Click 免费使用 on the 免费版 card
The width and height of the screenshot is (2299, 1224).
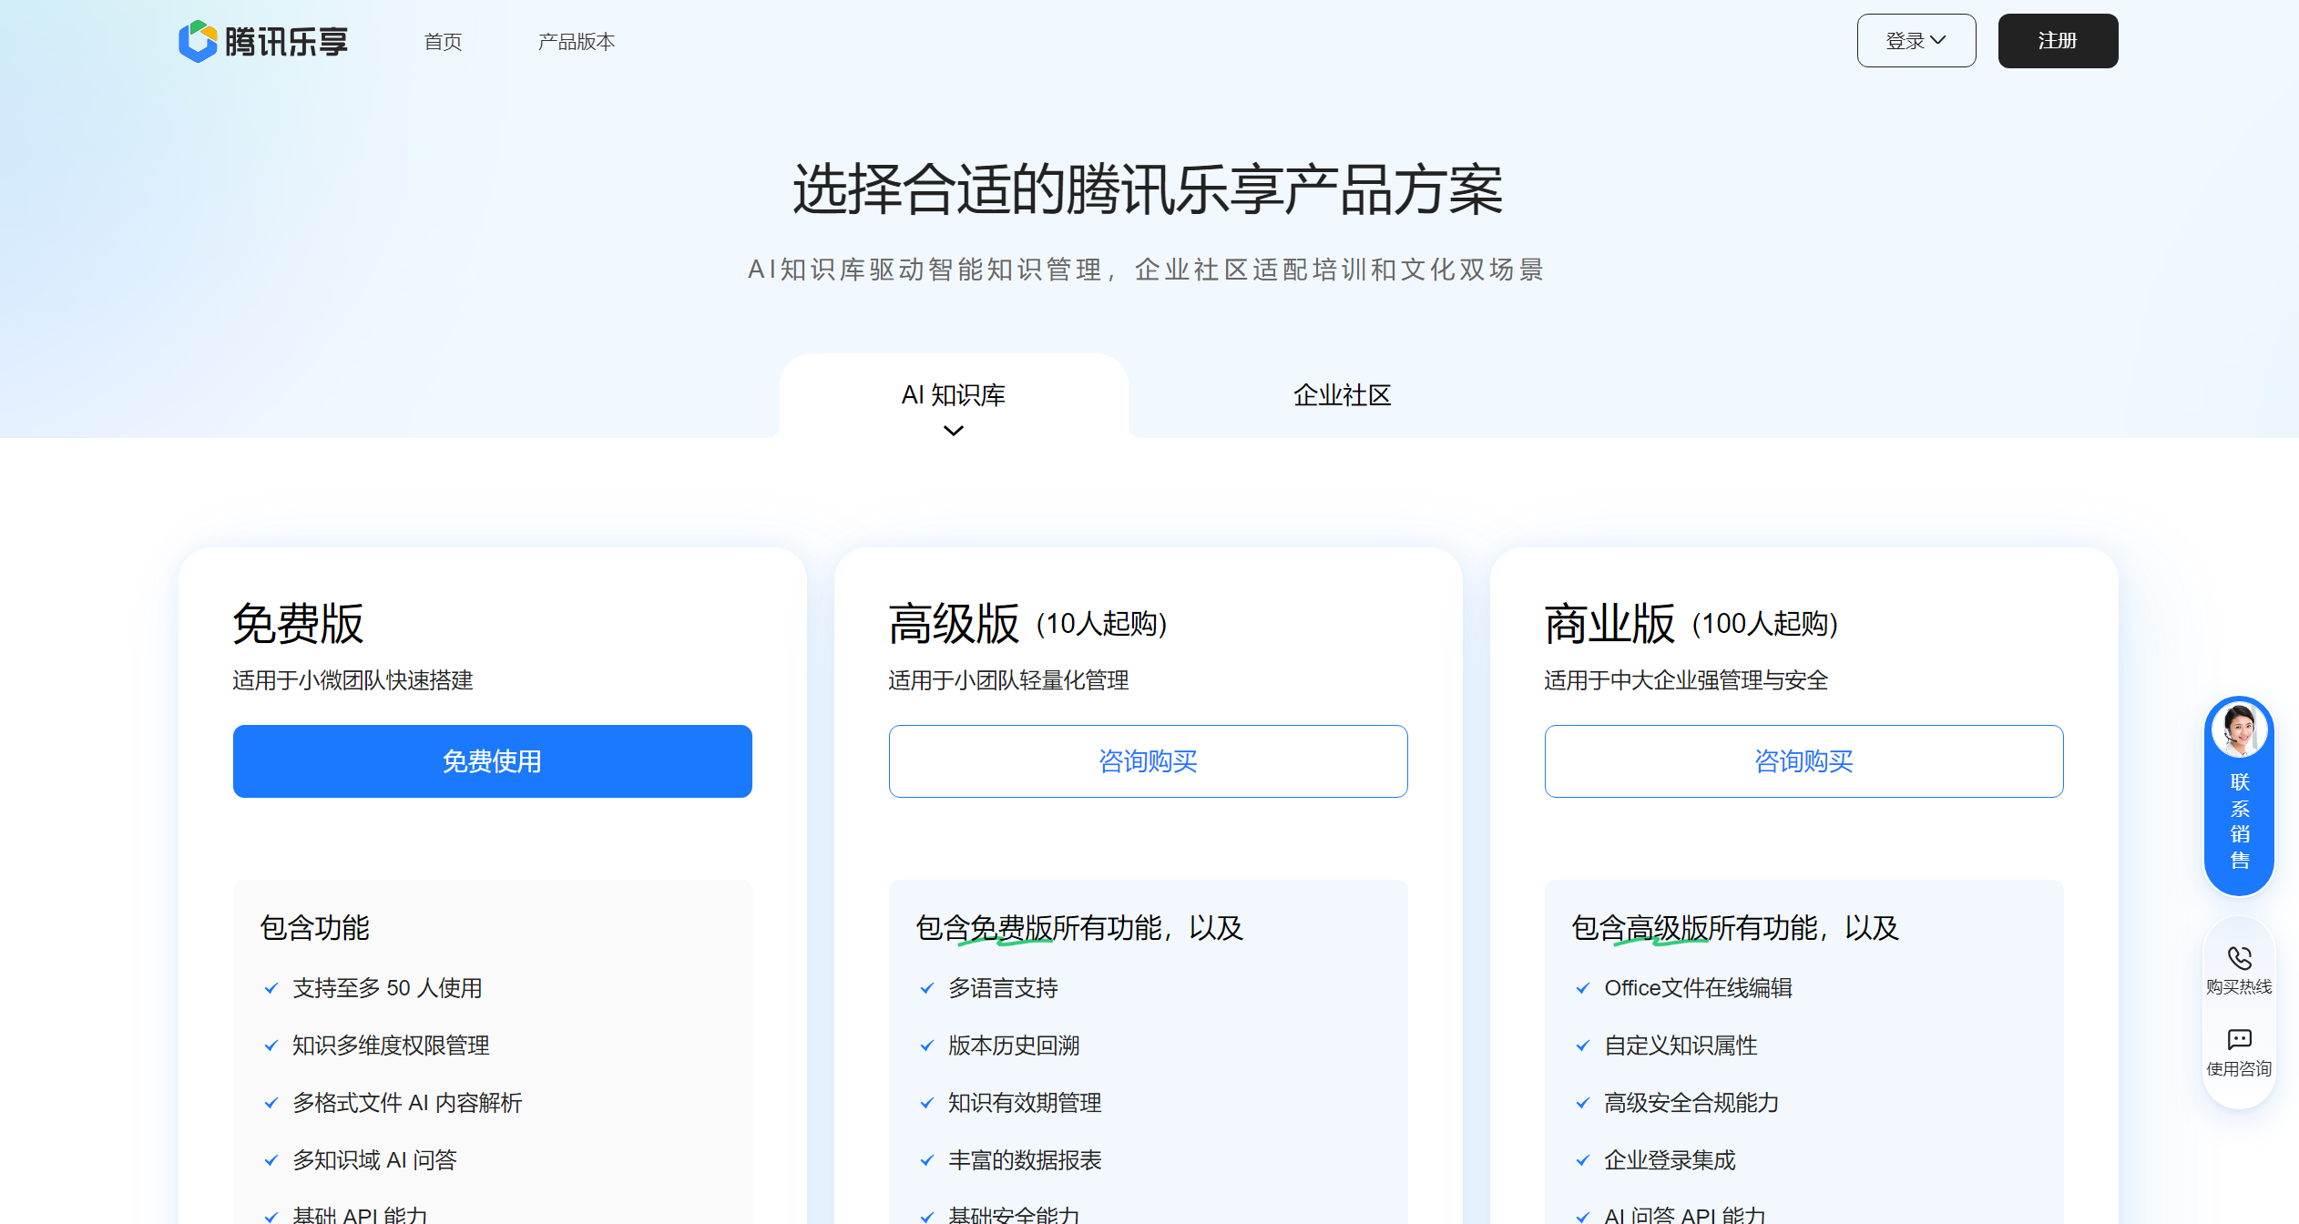tap(492, 760)
